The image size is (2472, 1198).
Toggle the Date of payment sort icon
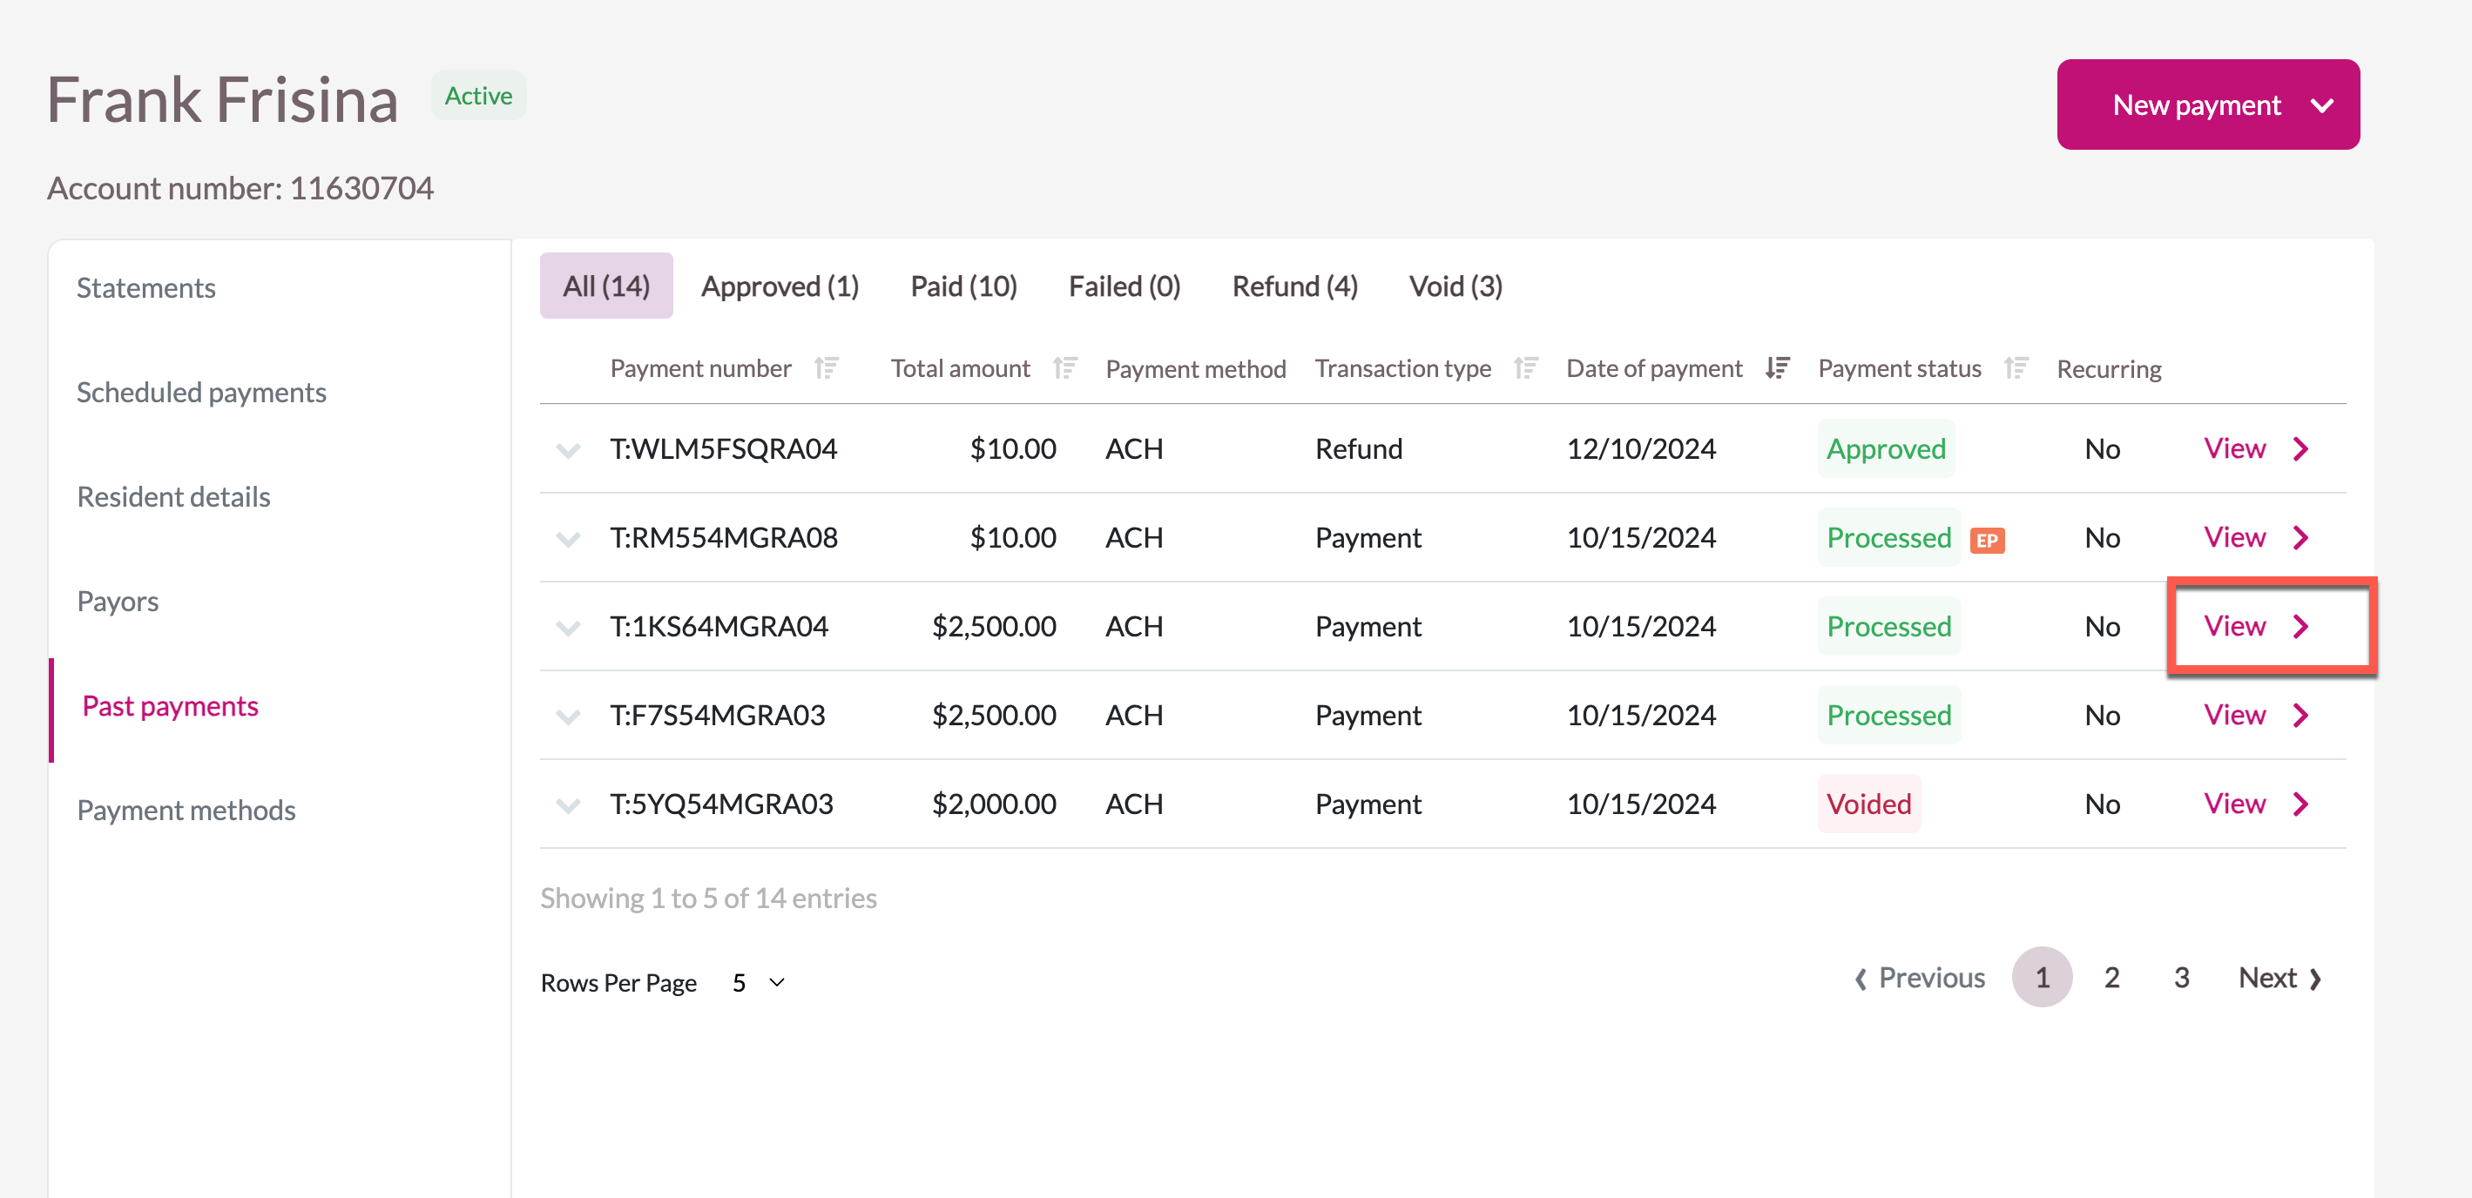pos(1777,368)
